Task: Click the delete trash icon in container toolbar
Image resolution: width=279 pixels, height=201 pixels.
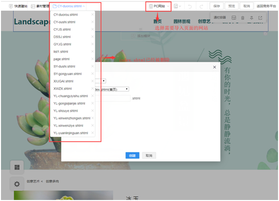Action: tap(242, 18)
